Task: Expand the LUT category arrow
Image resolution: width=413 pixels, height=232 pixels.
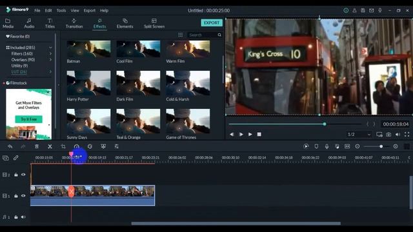Action: click(50, 72)
